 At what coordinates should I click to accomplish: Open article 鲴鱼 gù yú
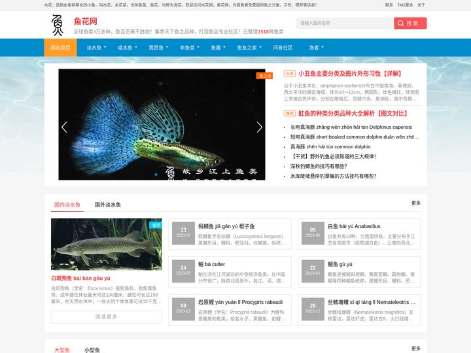click(340, 264)
